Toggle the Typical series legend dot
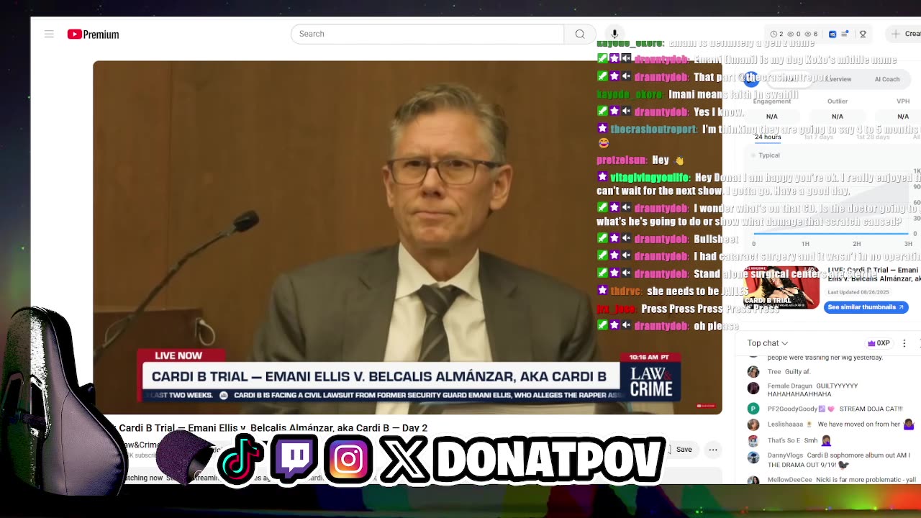 753,155
